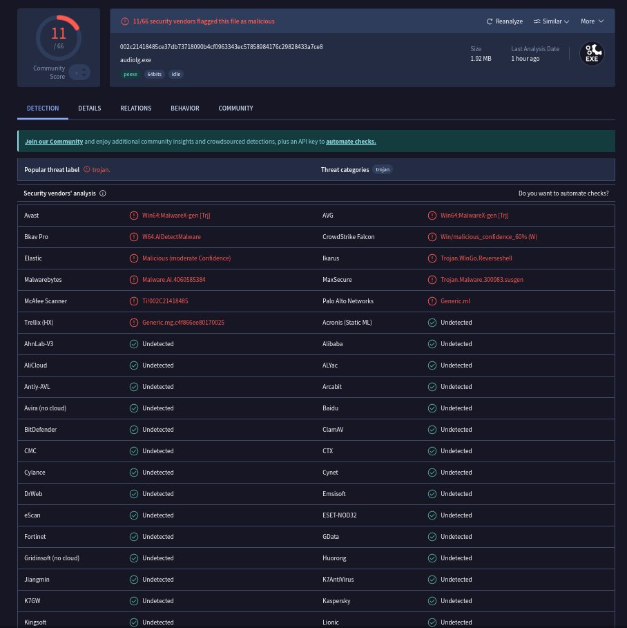
Task: Click the K7AntiVirus vendor name
Action: click(338, 580)
